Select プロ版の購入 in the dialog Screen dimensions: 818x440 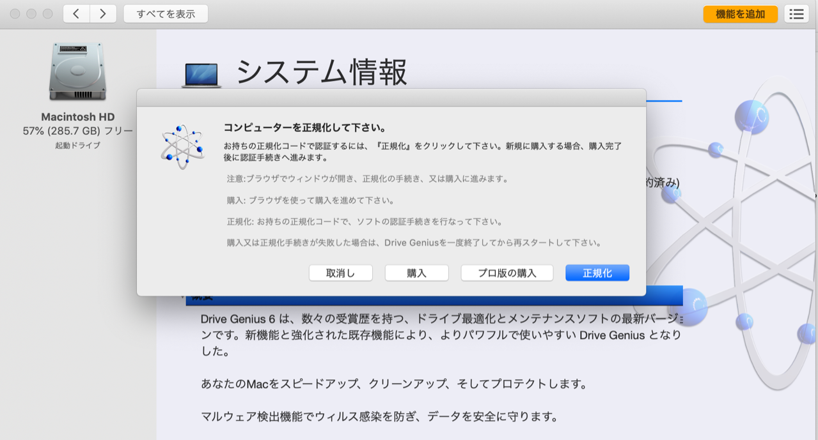[507, 273]
